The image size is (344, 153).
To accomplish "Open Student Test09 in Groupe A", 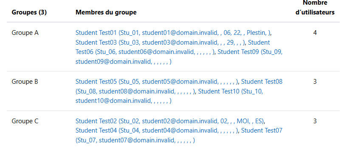I will (250, 52).
